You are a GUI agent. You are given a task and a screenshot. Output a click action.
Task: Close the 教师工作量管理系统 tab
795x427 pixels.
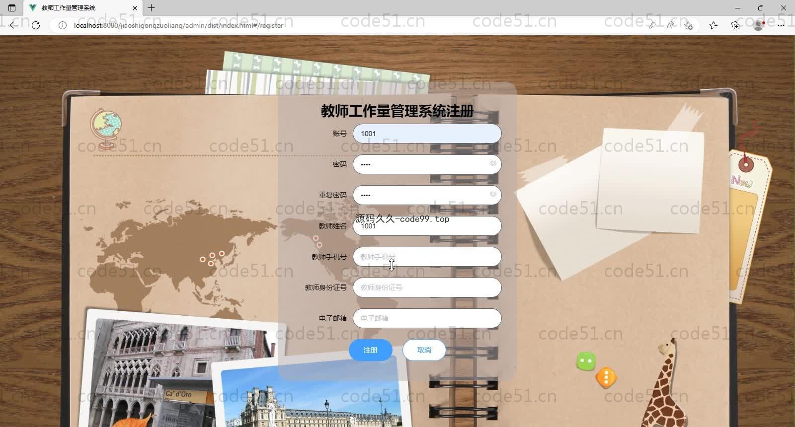(x=135, y=8)
